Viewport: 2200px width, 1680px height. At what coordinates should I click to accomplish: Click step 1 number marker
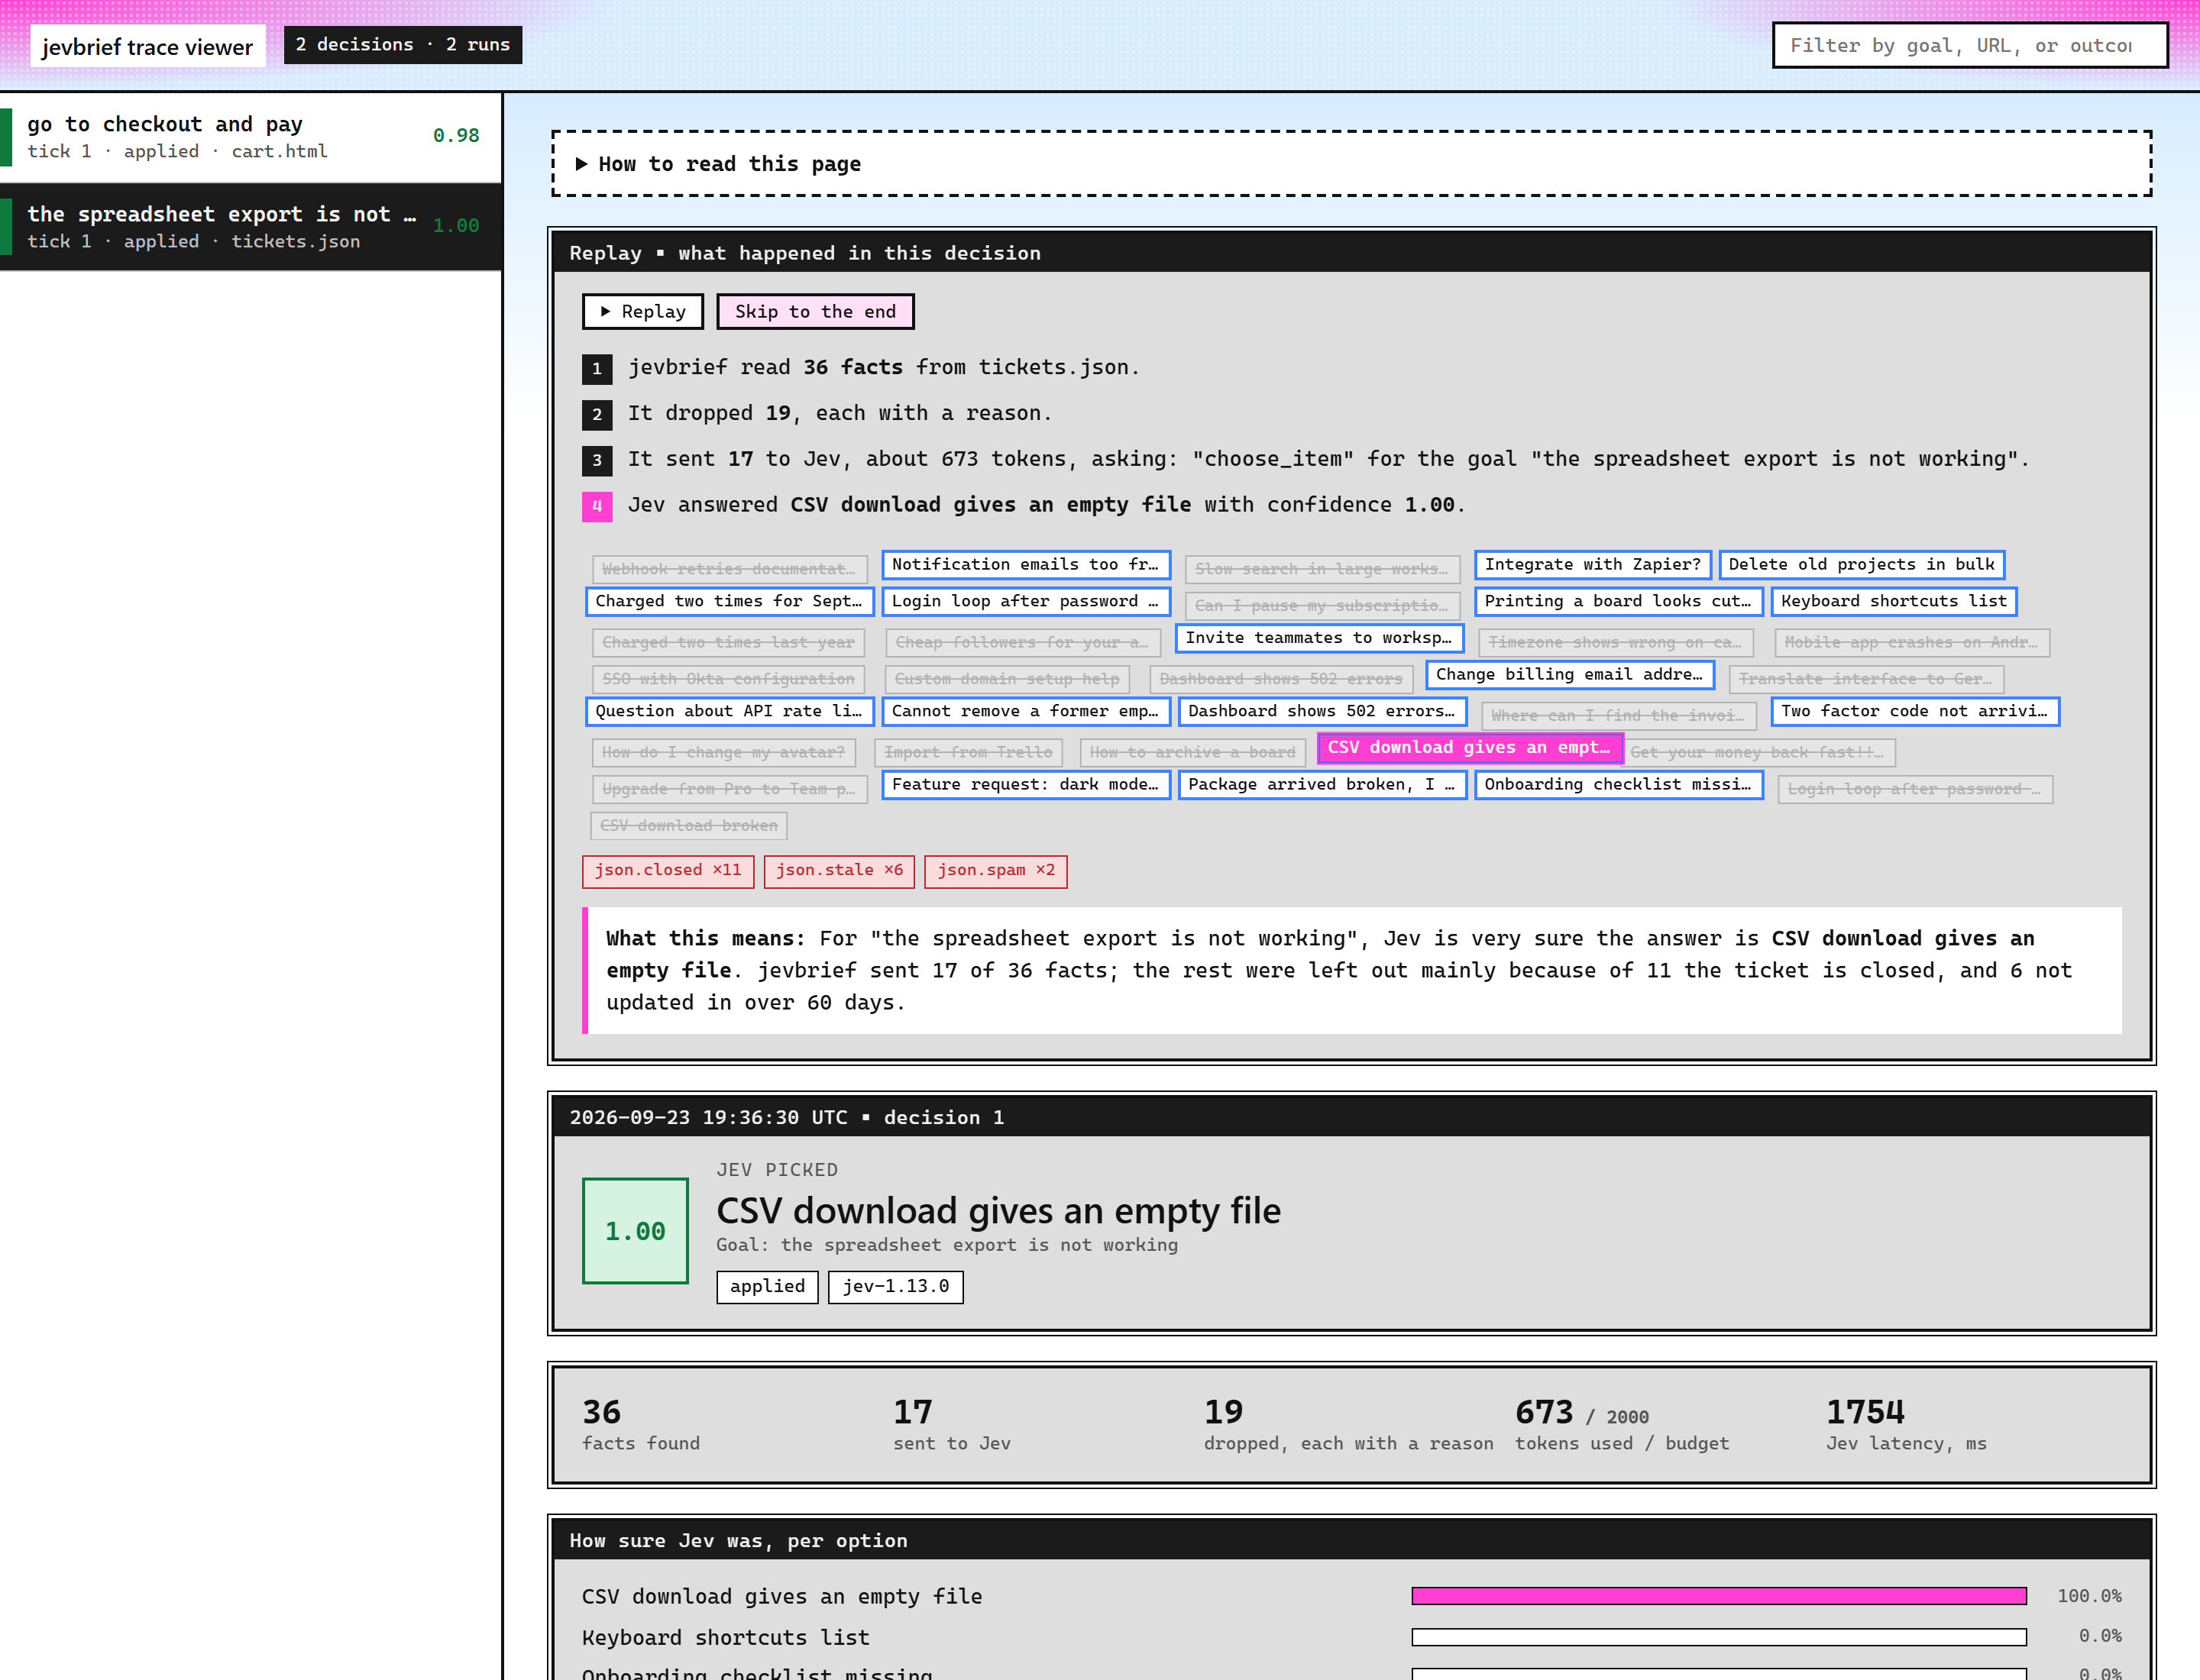point(597,368)
